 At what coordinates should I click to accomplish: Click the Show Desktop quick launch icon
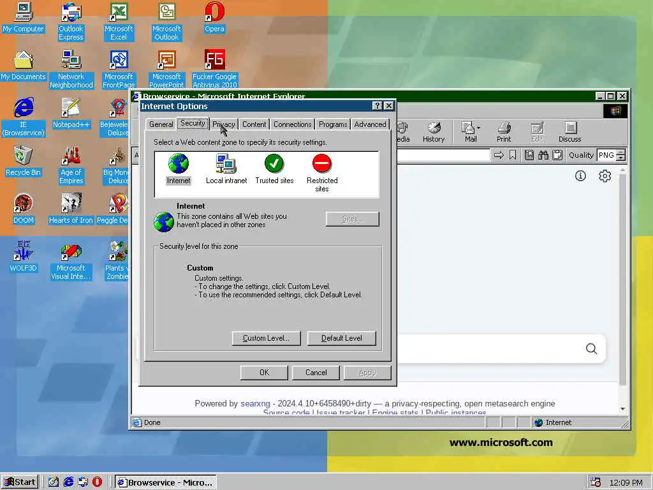(x=54, y=482)
